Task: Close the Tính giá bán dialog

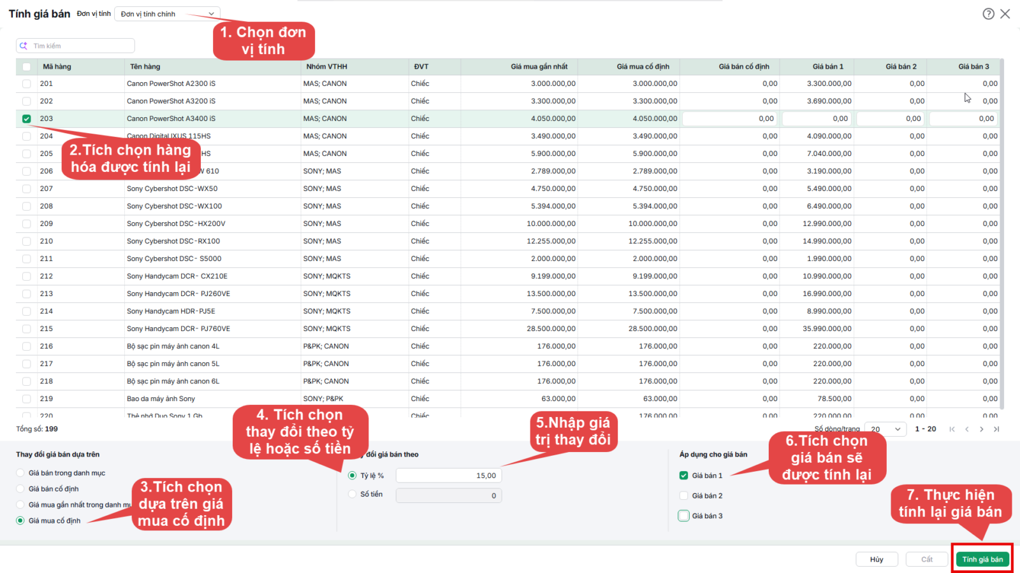Action: click(1005, 14)
